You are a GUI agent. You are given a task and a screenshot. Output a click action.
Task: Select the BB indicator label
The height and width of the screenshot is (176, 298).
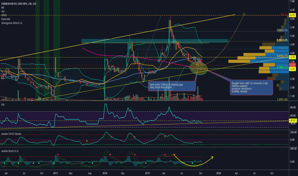(x=3, y=8)
